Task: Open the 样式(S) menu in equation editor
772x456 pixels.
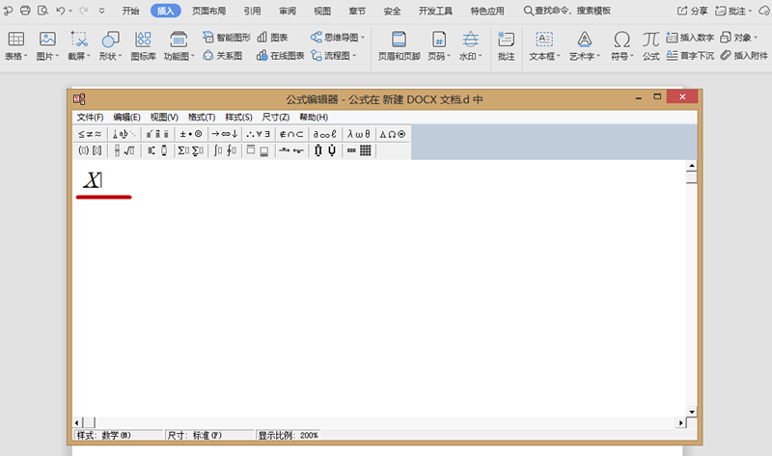Action: tap(238, 117)
